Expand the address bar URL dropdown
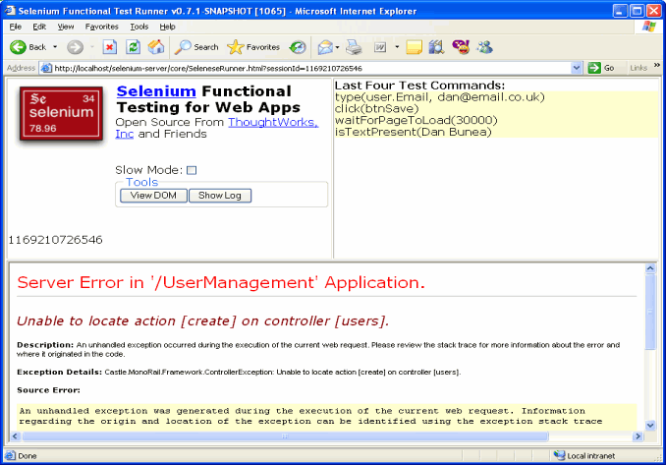This screenshot has height=465, width=666. coord(576,68)
